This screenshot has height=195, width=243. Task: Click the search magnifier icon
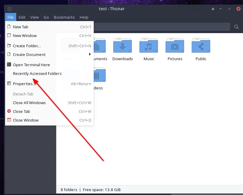[236, 26]
